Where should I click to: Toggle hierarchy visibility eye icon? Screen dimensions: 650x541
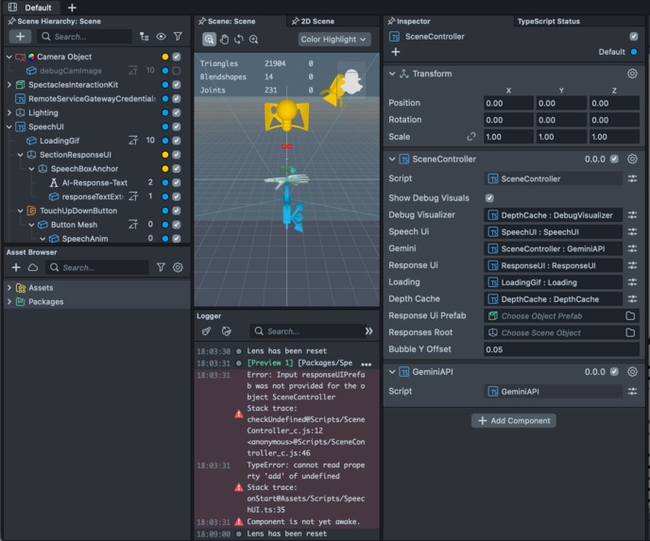tap(161, 37)
